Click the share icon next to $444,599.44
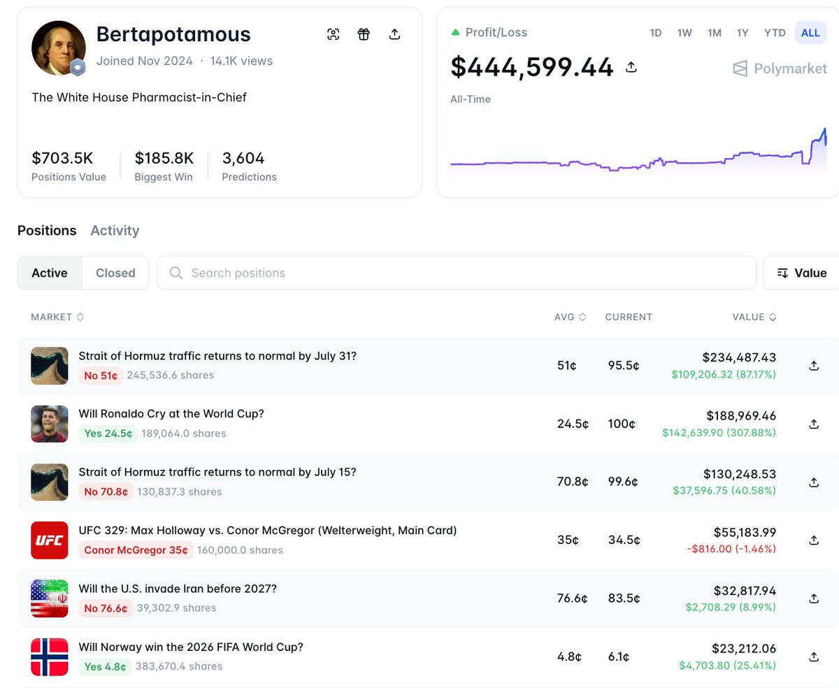Image resolution: width=839 pixels, height=688 pixels. point(631,67)
